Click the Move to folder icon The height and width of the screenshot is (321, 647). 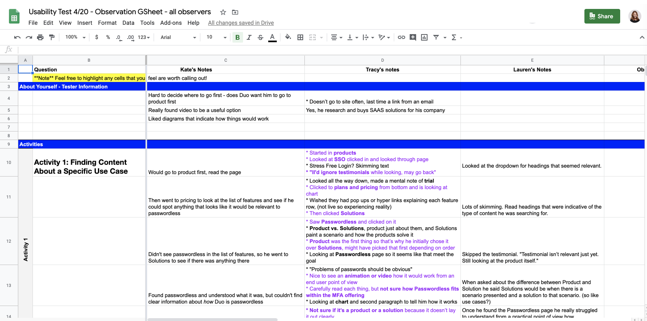(x=235, y=12)
